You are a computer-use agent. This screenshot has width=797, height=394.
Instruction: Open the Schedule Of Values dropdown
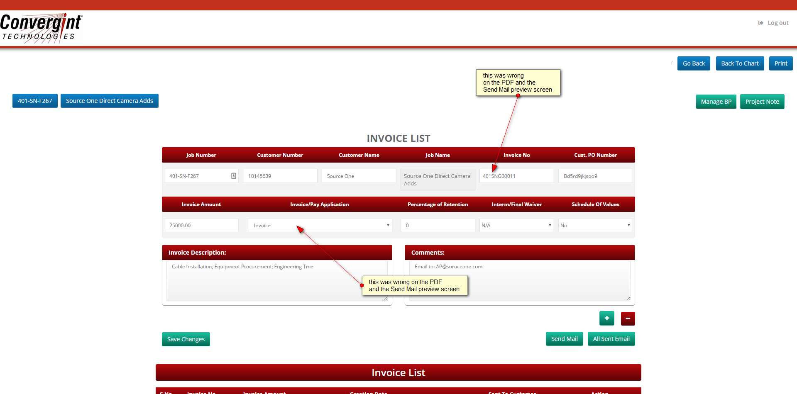click(596, 225)
